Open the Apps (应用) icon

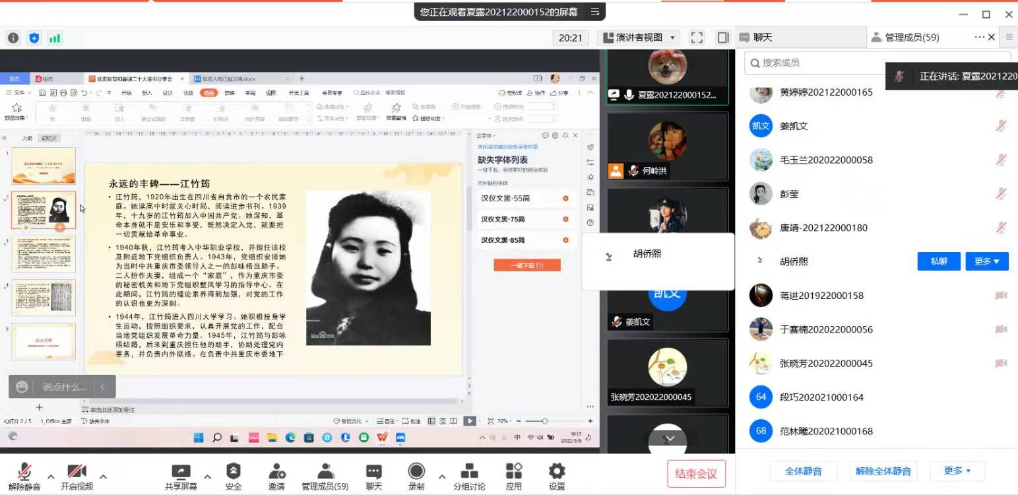click(513, 471)
